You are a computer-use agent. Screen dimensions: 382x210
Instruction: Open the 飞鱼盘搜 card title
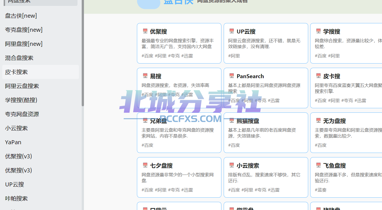point(334,166)
